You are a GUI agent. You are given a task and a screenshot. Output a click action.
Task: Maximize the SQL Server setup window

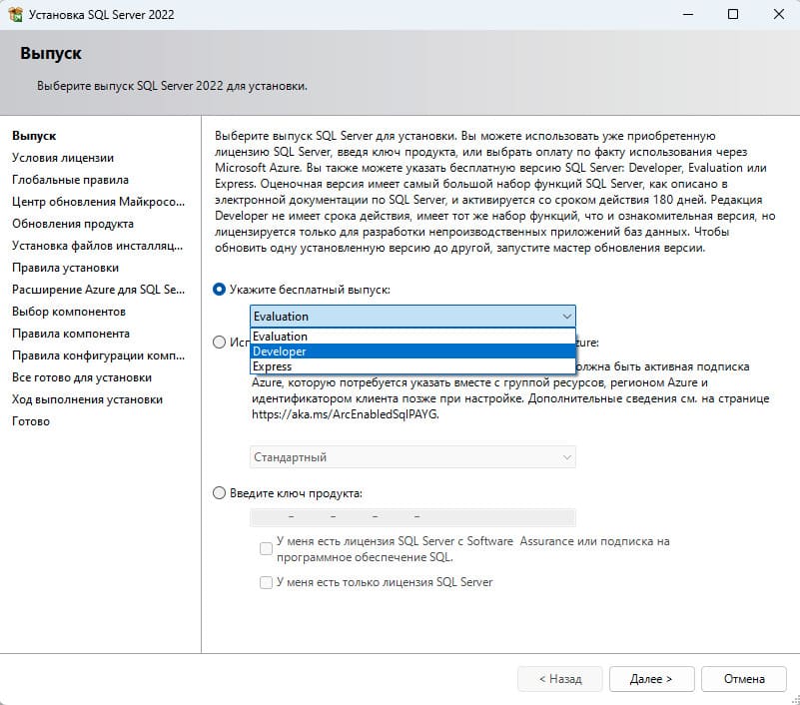pyautogui.click(x=733, y=14)
